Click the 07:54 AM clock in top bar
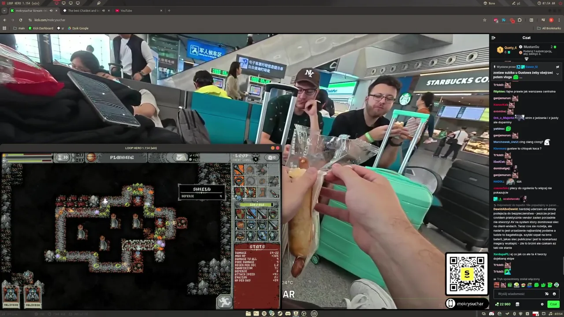 (x=546, y=3)
